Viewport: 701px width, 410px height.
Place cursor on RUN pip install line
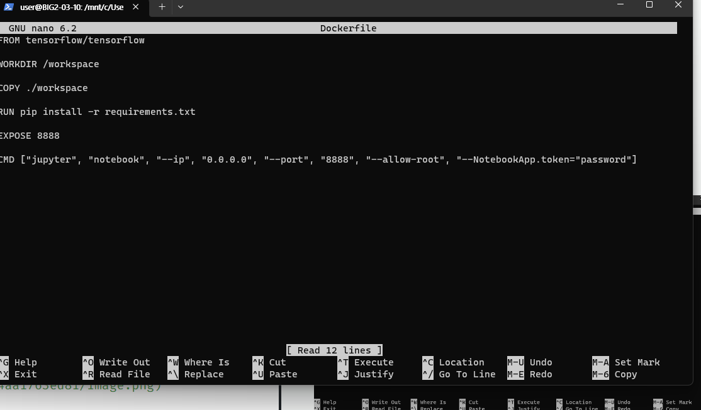click(x=98, y=112)
